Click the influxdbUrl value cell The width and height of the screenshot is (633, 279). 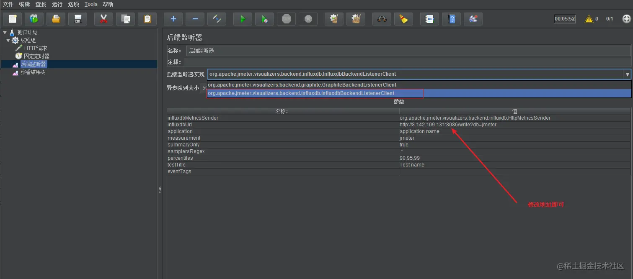click(x=514, y=125)
